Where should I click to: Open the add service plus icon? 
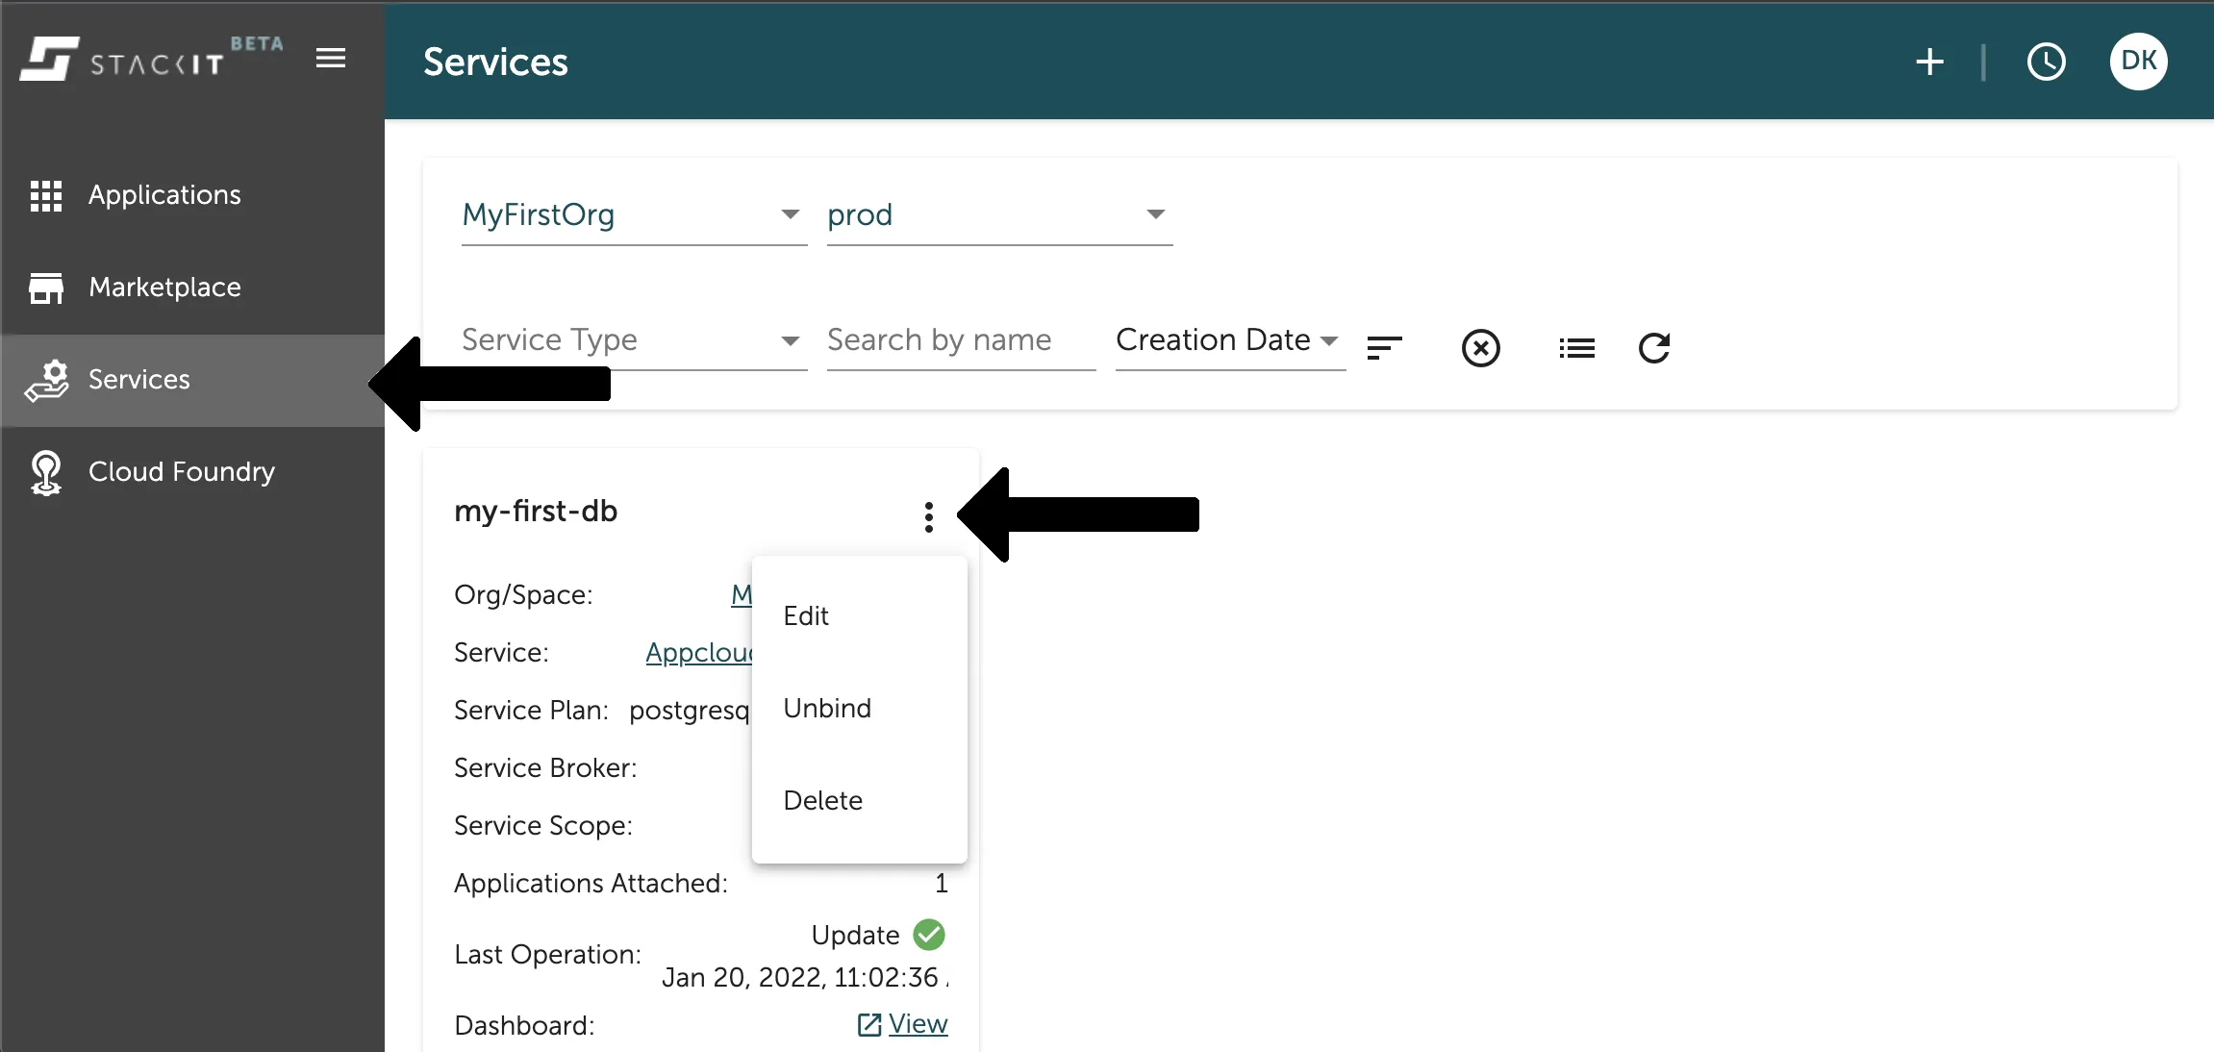click(1930, 61)
